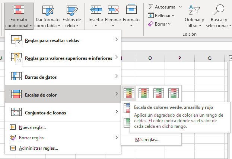Open Reglas para resaltar celdas submenu

(x=63, y=40)
